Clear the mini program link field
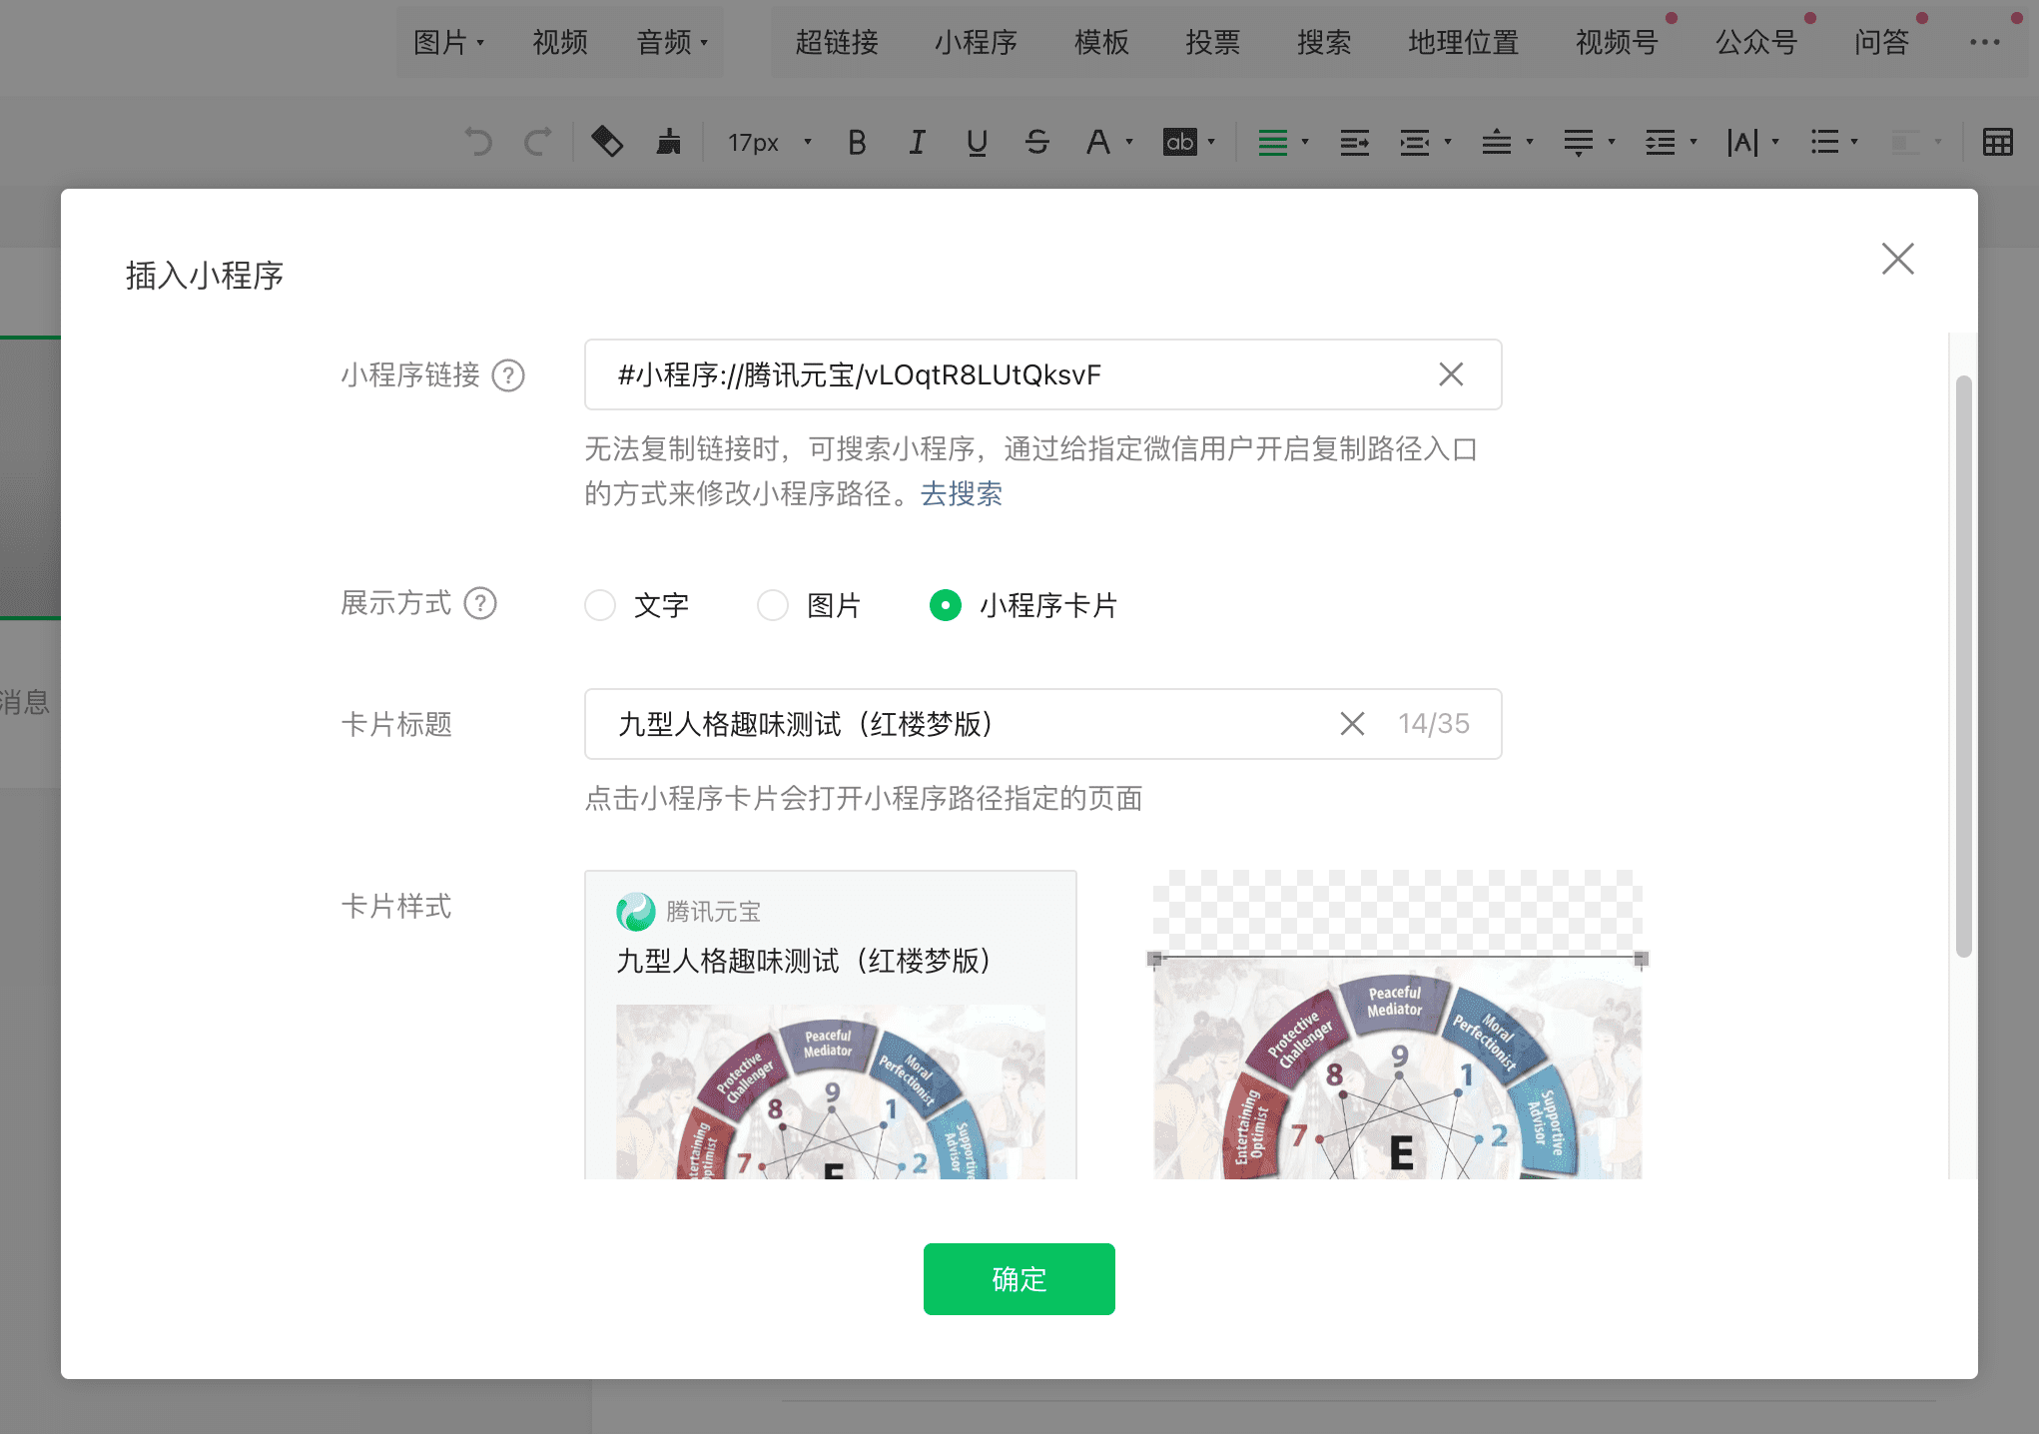The height and width of the screenshot is (1434, 2039). [x=1451, y=374]
